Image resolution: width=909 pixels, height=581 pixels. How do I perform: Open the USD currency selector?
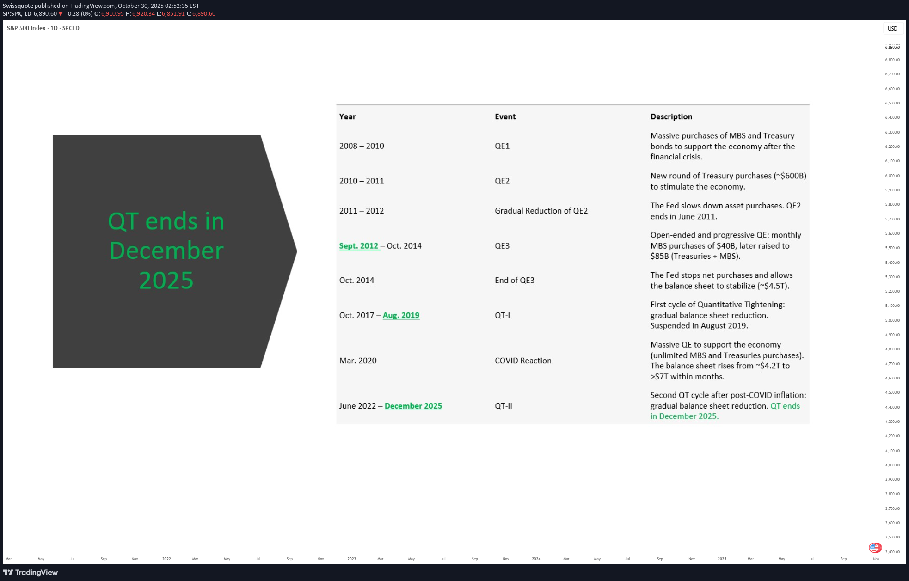pyautogui.click(x=892, y=28)
